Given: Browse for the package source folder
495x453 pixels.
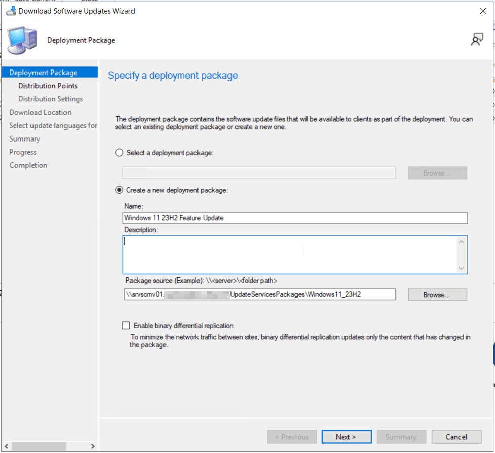Looking at the screenshot, I should point(437,295).
